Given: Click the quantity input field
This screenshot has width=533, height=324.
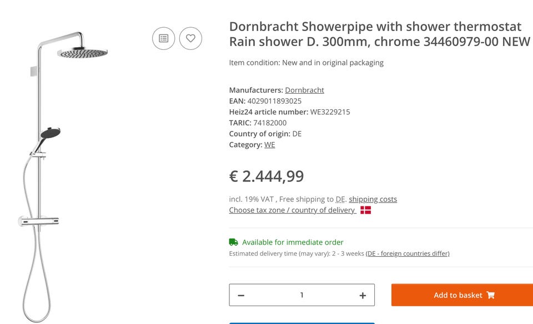Looking at the screenshot, I should click(301, 295).
